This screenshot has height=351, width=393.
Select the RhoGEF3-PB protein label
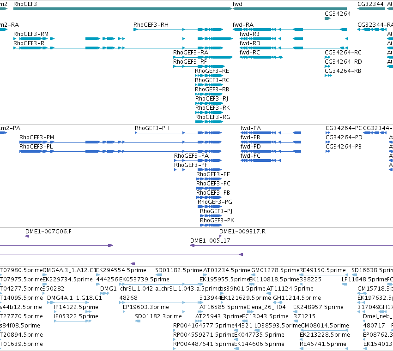pyautogui.click(x=213, y=193)
